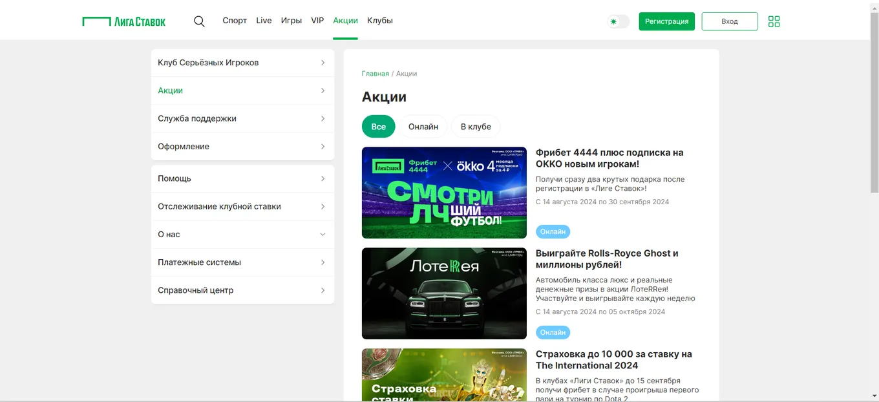879x402 pixels.
Task: Open Справочный центр sidebar item
Action: (x=242, y=290)
